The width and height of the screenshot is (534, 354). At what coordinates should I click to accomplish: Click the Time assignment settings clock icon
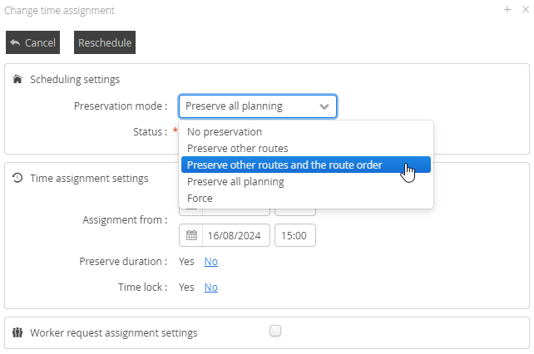(17, 178)
